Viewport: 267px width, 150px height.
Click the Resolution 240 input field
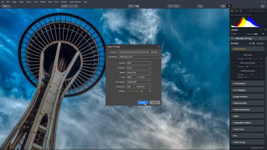(130, 87)
